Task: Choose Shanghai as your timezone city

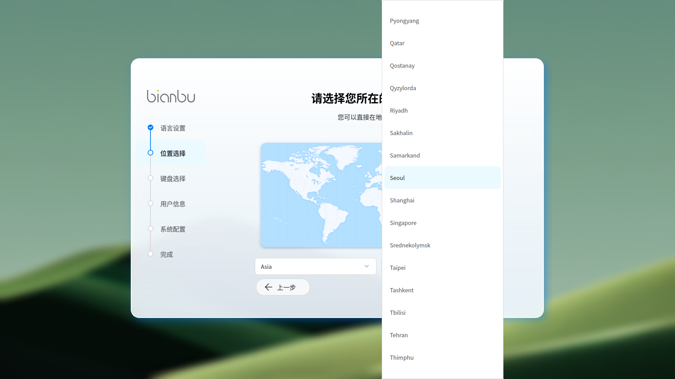Action: (402, 200)
